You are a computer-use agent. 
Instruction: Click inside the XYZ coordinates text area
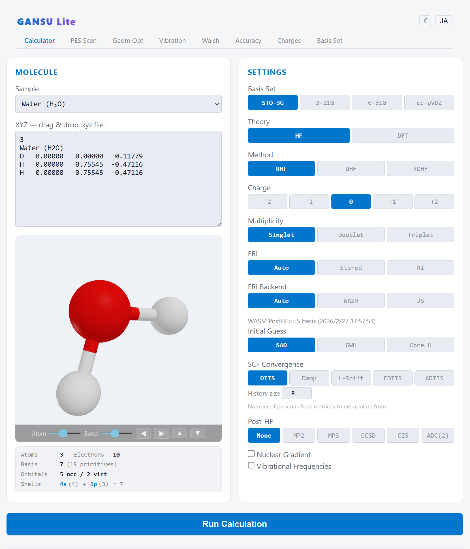[118, 179]
